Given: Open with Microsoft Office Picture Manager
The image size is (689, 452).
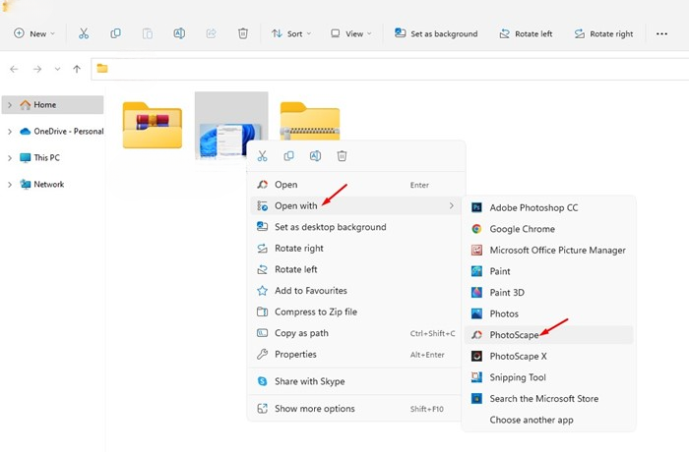Looking at the screenshot, I should pyautogui.click(x=548, y=251).
